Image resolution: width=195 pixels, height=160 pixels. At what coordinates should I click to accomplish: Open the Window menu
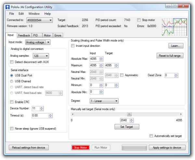click(x=34, y=14)
